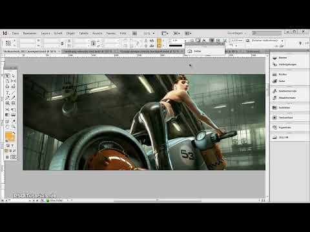Screen dimensions: 310x232
Task: Open the Farbfelder panel icon
Action: coord(274,108)
